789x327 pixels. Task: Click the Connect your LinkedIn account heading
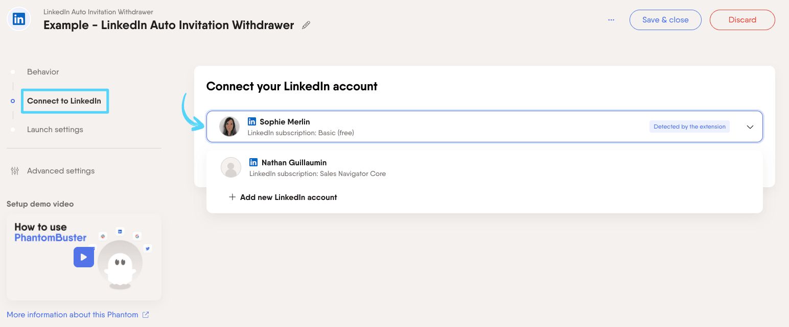[292, 86]
